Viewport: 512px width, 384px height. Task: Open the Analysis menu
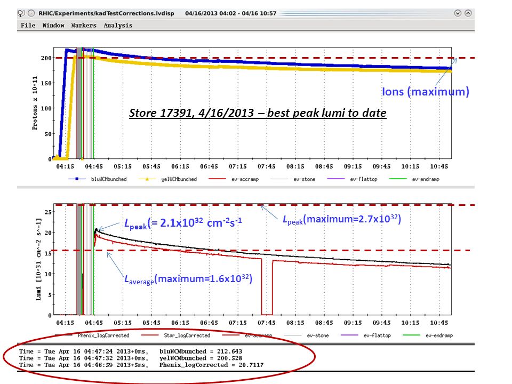118,26
